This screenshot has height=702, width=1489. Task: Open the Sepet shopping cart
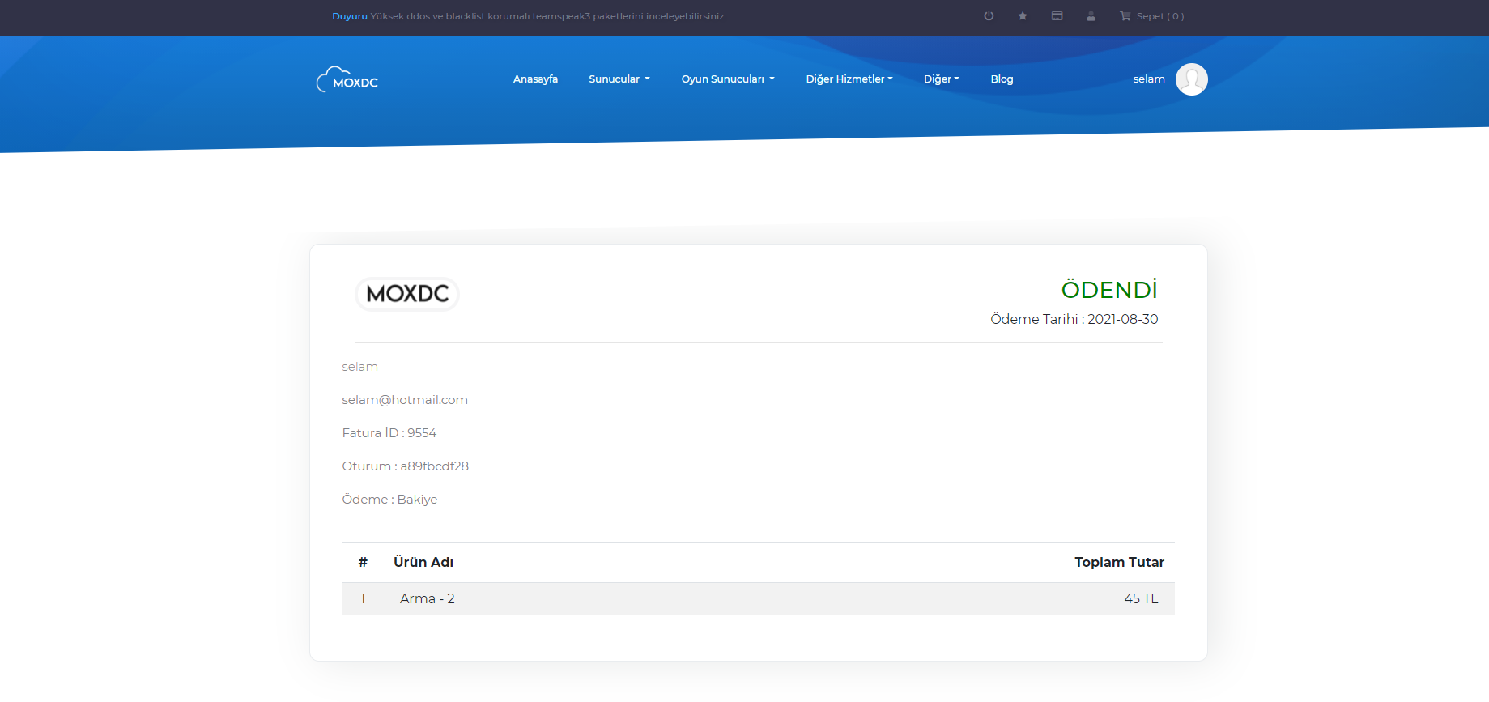click(x=1151, y=16)
